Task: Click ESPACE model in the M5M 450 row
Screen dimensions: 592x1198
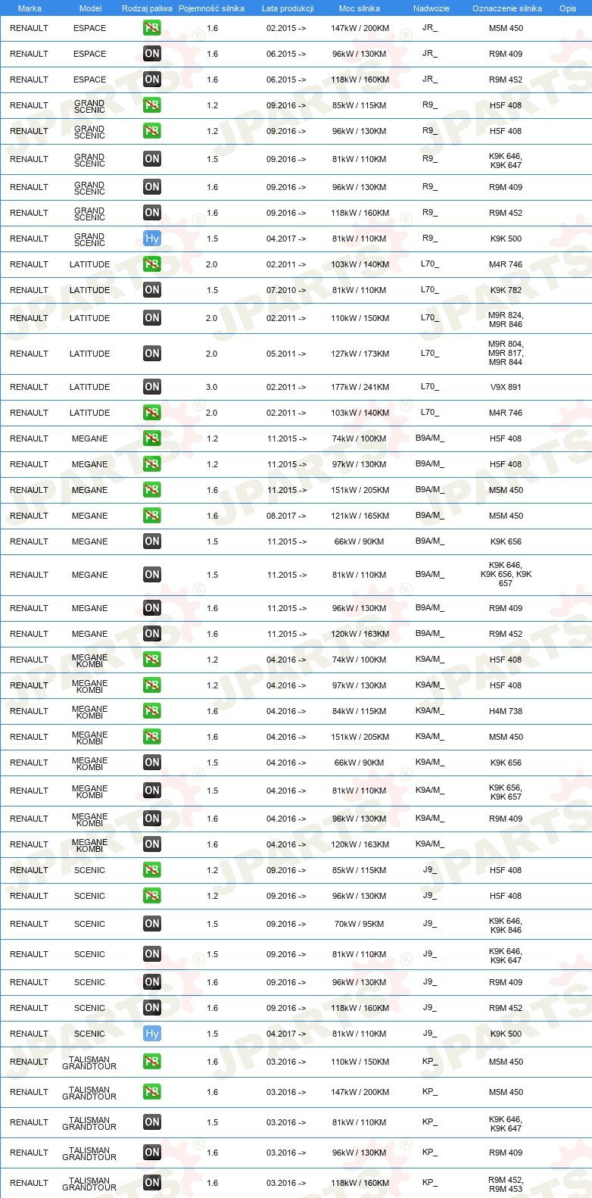Action: (90, 28)
